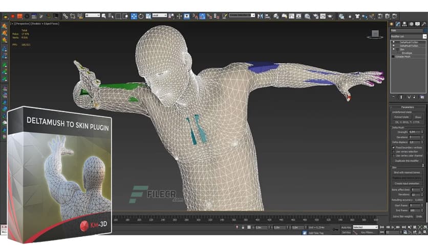The height and width of the screenshot is (247, 428).
Task: Click Go to Start playback button
Action: [382, 227]
